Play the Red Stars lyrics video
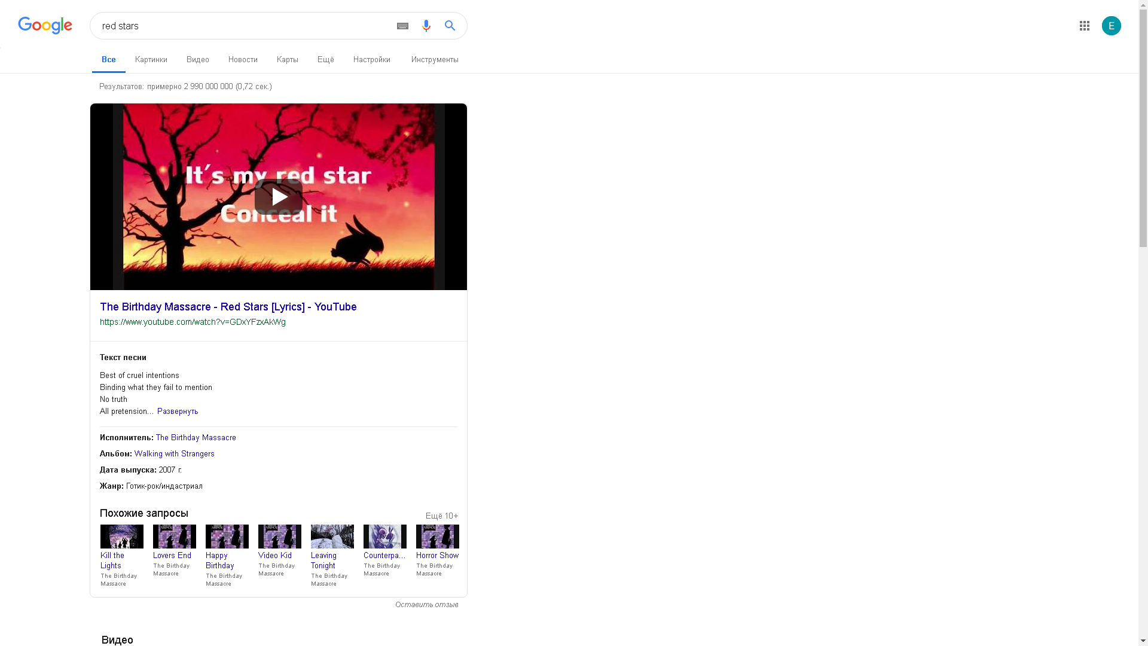Image resolution: width=1148 pixels, height=646 pixels. (279, 197)
